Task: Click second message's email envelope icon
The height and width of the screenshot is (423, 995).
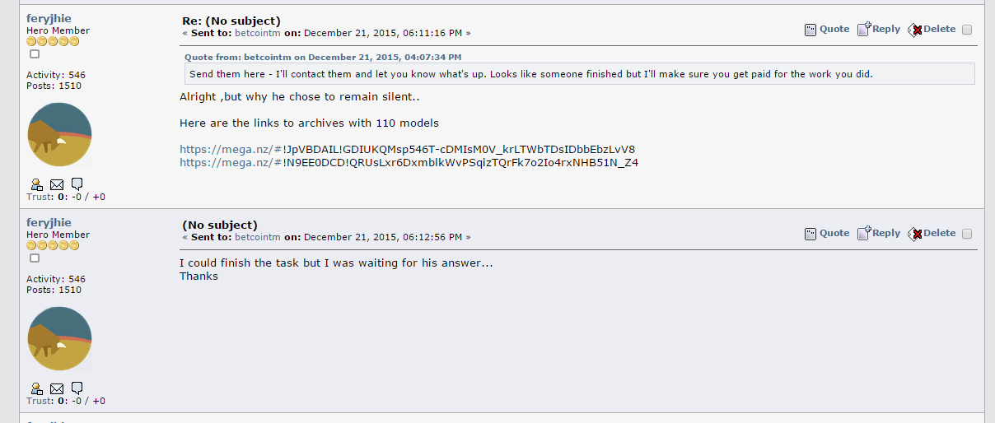Action: [57, 388]
